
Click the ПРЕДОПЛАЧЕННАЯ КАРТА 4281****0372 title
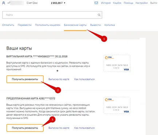[x=31, y=98]
